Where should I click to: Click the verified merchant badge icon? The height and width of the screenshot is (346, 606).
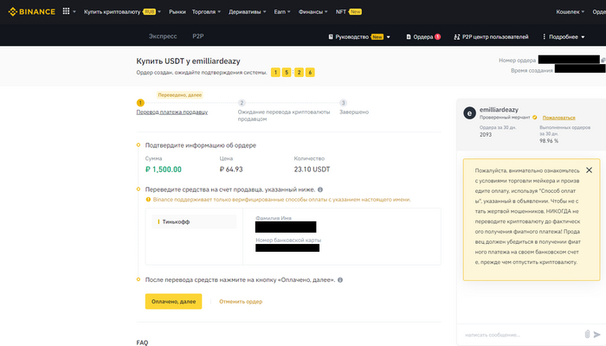click(535, 117)
